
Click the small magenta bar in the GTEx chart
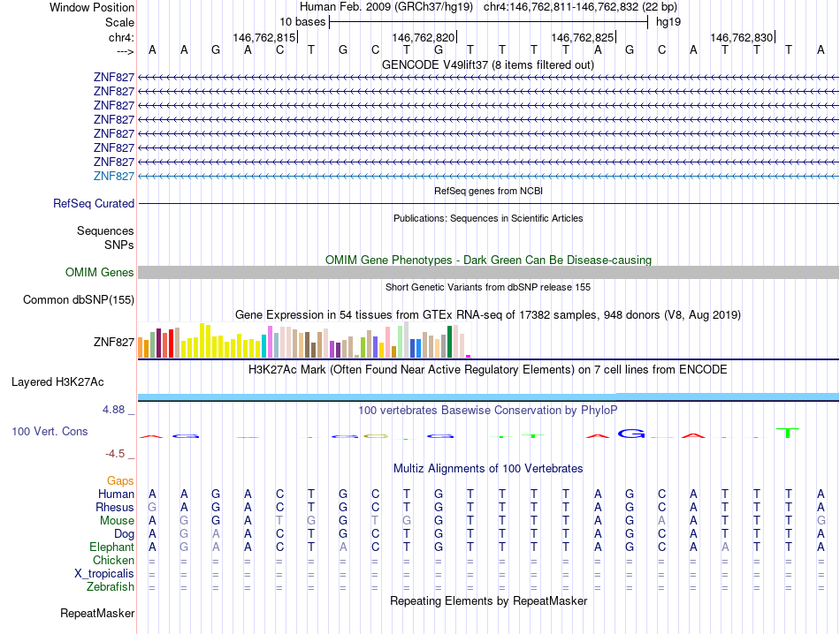[x=469, y=357]
